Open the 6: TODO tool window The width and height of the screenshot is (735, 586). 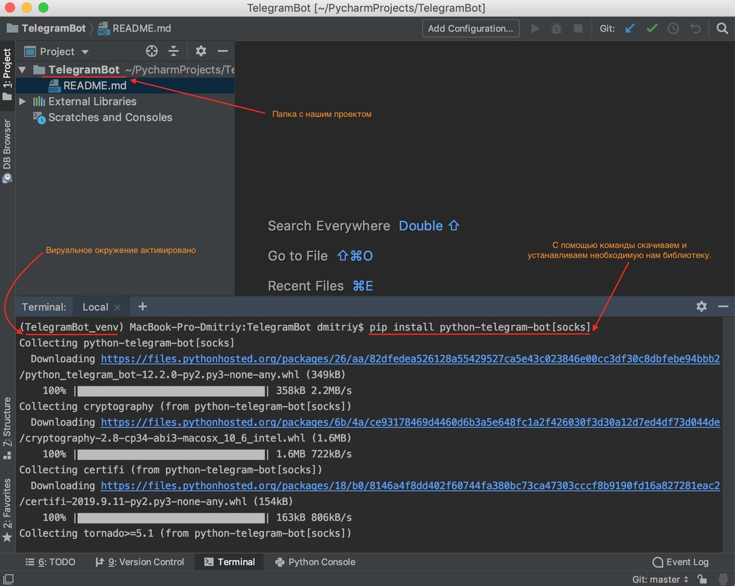point(50,562)
